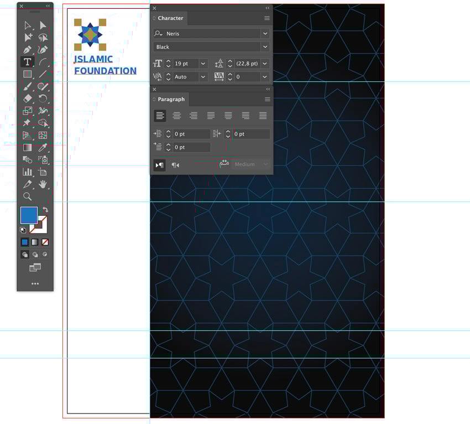
Task: Justify with last line aligned right
Action: click(246, 116)
